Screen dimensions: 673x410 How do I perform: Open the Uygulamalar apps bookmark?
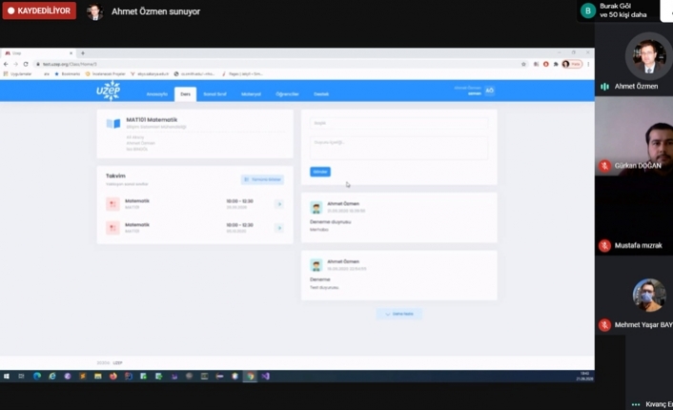(x=17, y=73)
